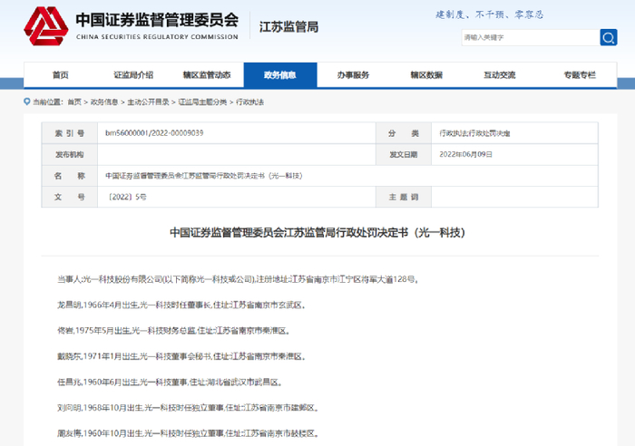Click the date value 2022年06月09日
Viewport: 635px width, 446px height.
tap(465, 155)
